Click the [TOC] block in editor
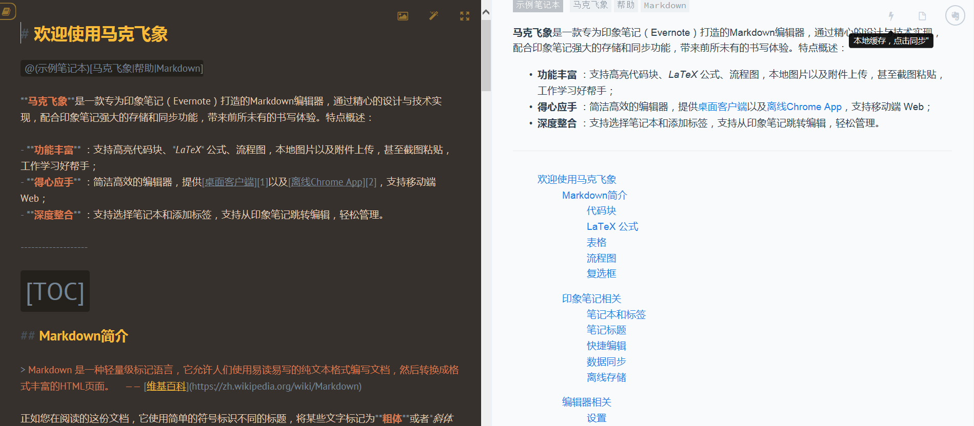The image size is (974, 426). [55, 291]
